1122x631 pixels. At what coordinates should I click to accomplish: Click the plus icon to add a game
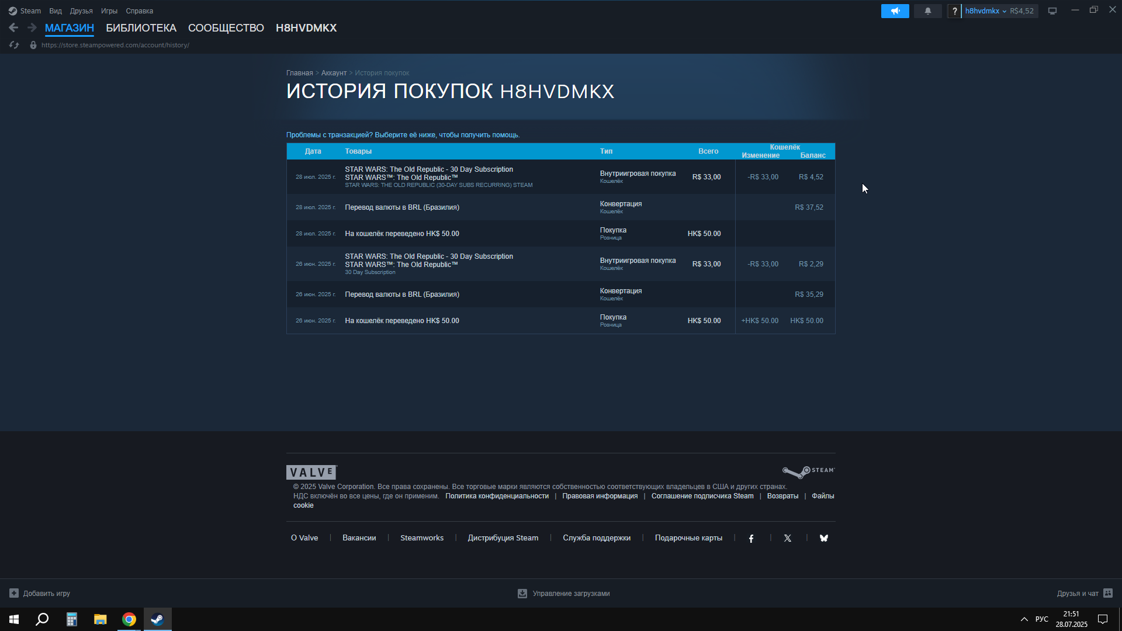(x=14, y=593)
